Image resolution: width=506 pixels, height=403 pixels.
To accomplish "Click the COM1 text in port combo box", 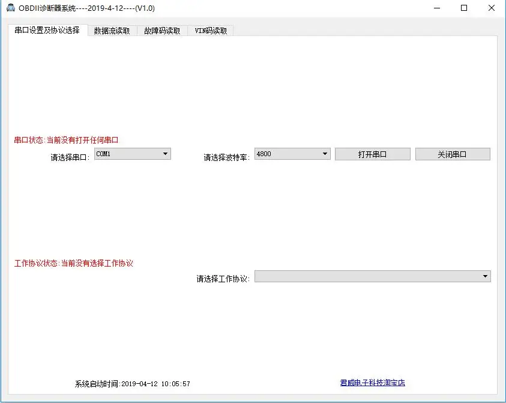I will [103, 154].
